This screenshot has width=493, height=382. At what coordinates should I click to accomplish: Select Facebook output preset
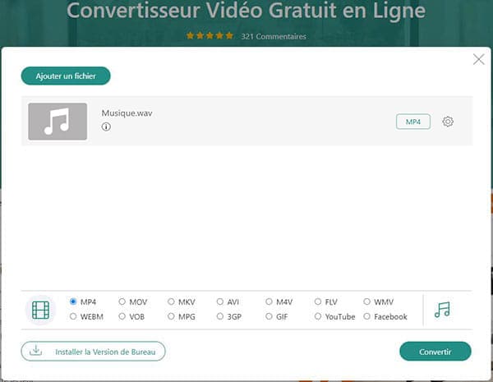click(367, 316)
